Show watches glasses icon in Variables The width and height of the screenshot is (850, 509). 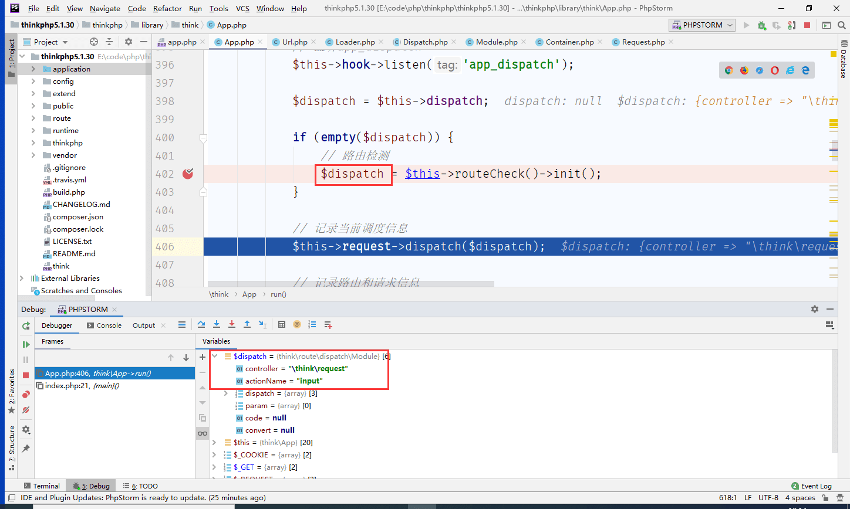tap(203, 433)
